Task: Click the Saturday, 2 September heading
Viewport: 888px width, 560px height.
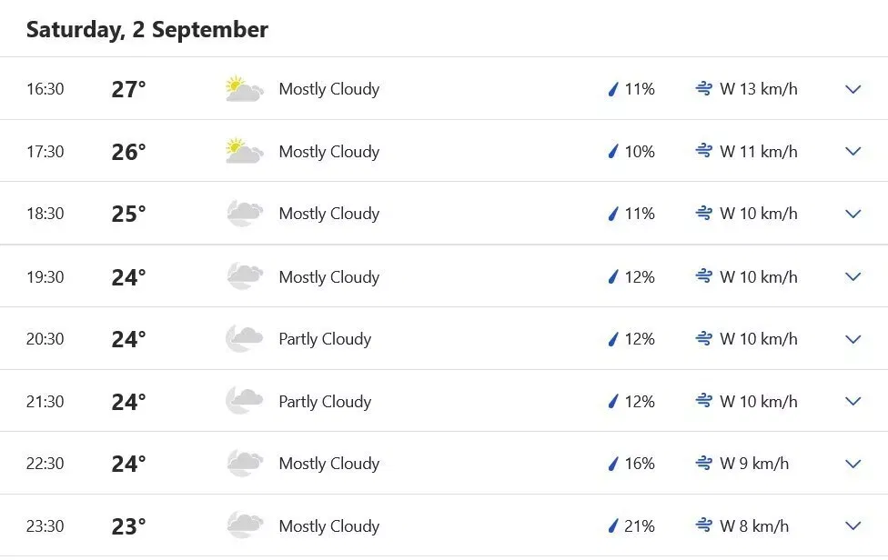Action: click(x=147, y=28)
